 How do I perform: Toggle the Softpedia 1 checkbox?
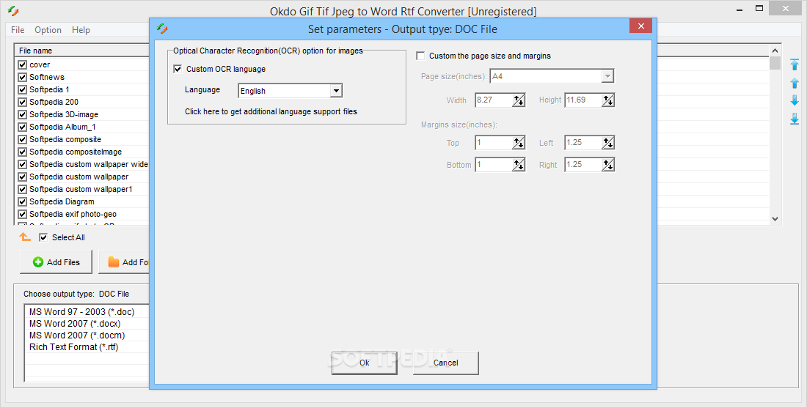coord(22,89)
